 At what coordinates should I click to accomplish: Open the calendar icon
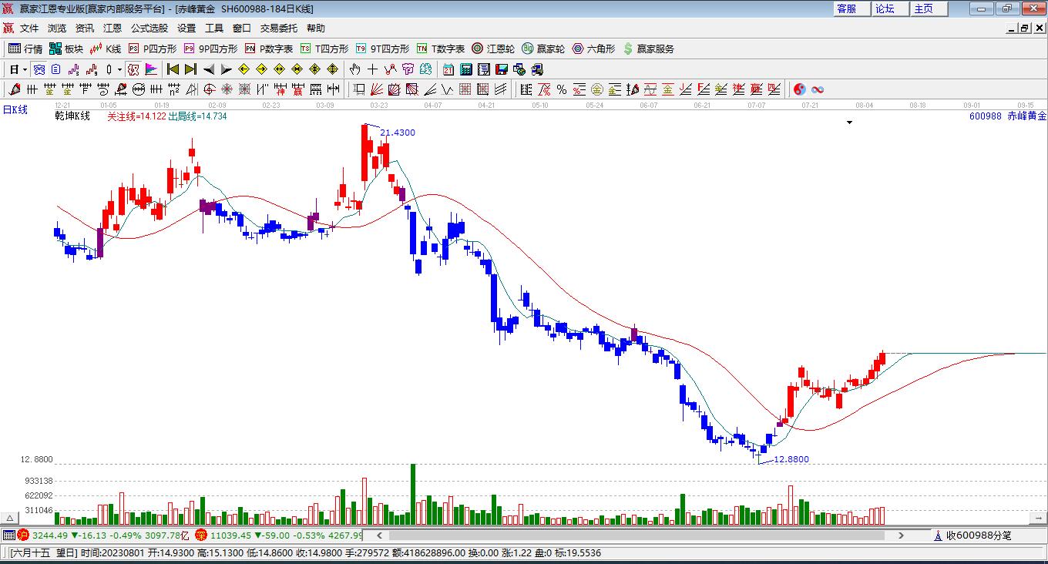click(448, 69)
